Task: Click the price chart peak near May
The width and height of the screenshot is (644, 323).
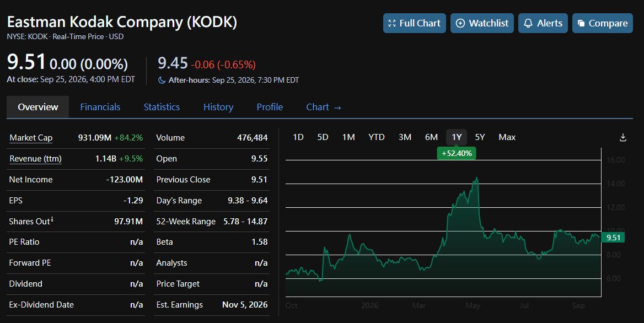Action: tap(476, 178)
